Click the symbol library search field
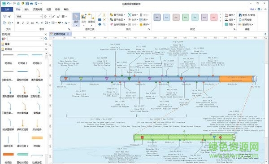 point(25,39)
